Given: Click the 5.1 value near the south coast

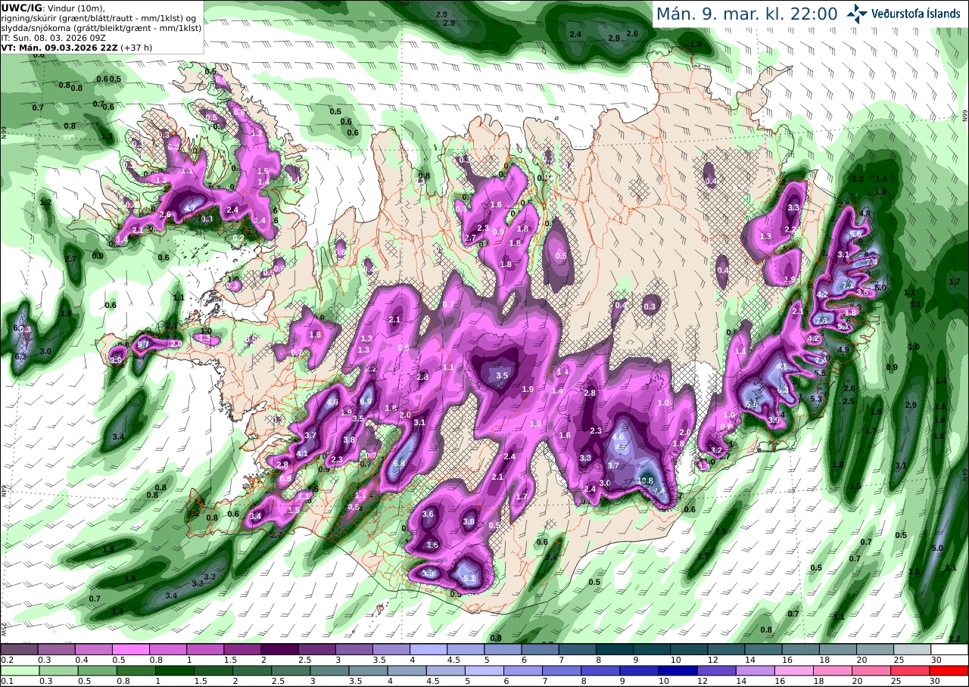Looking at the screenshot, I should coord(469,580).
